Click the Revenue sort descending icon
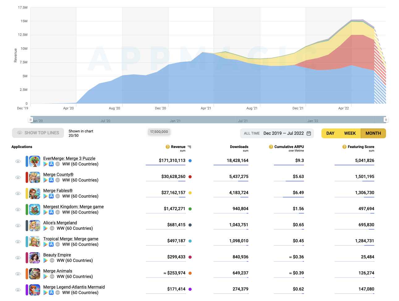This screenshot has height=301, width=399. [189, 147]
